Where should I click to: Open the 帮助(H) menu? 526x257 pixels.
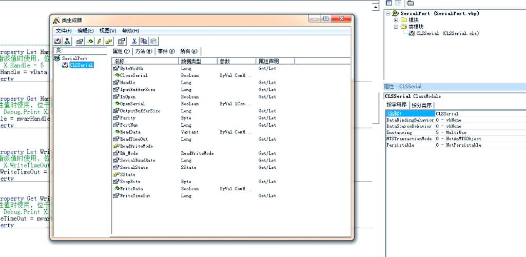pyautogui.click(x=130, y=31)
